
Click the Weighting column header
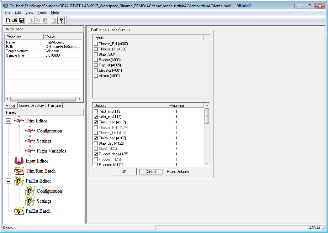176,106
